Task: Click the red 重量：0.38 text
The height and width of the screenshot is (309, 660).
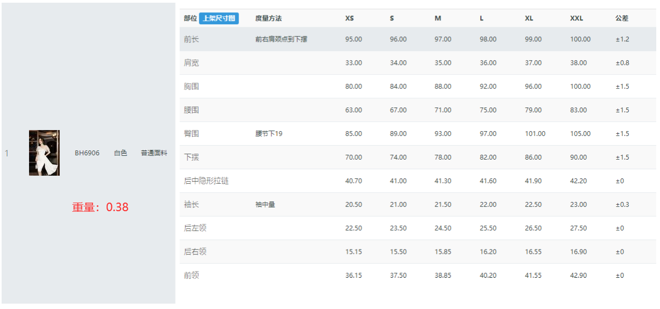Action: (101, 207)
